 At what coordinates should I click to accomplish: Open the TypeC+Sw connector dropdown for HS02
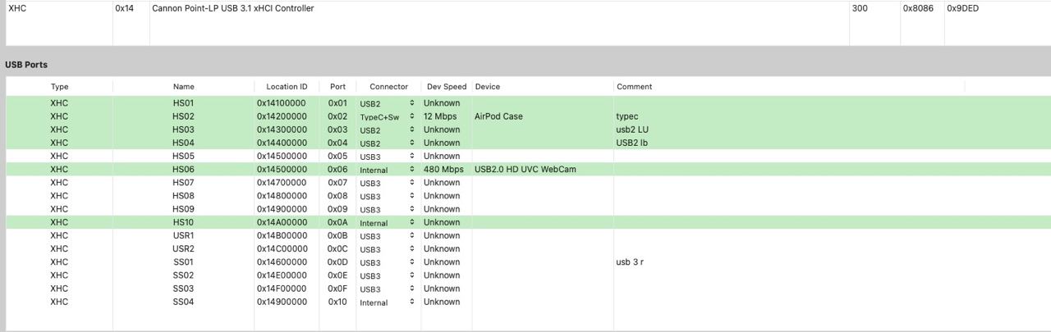[388, 117]
